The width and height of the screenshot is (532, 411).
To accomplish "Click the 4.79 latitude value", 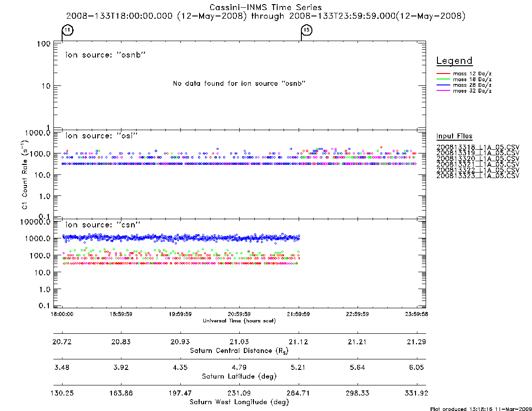I will (x=239, y=368).
